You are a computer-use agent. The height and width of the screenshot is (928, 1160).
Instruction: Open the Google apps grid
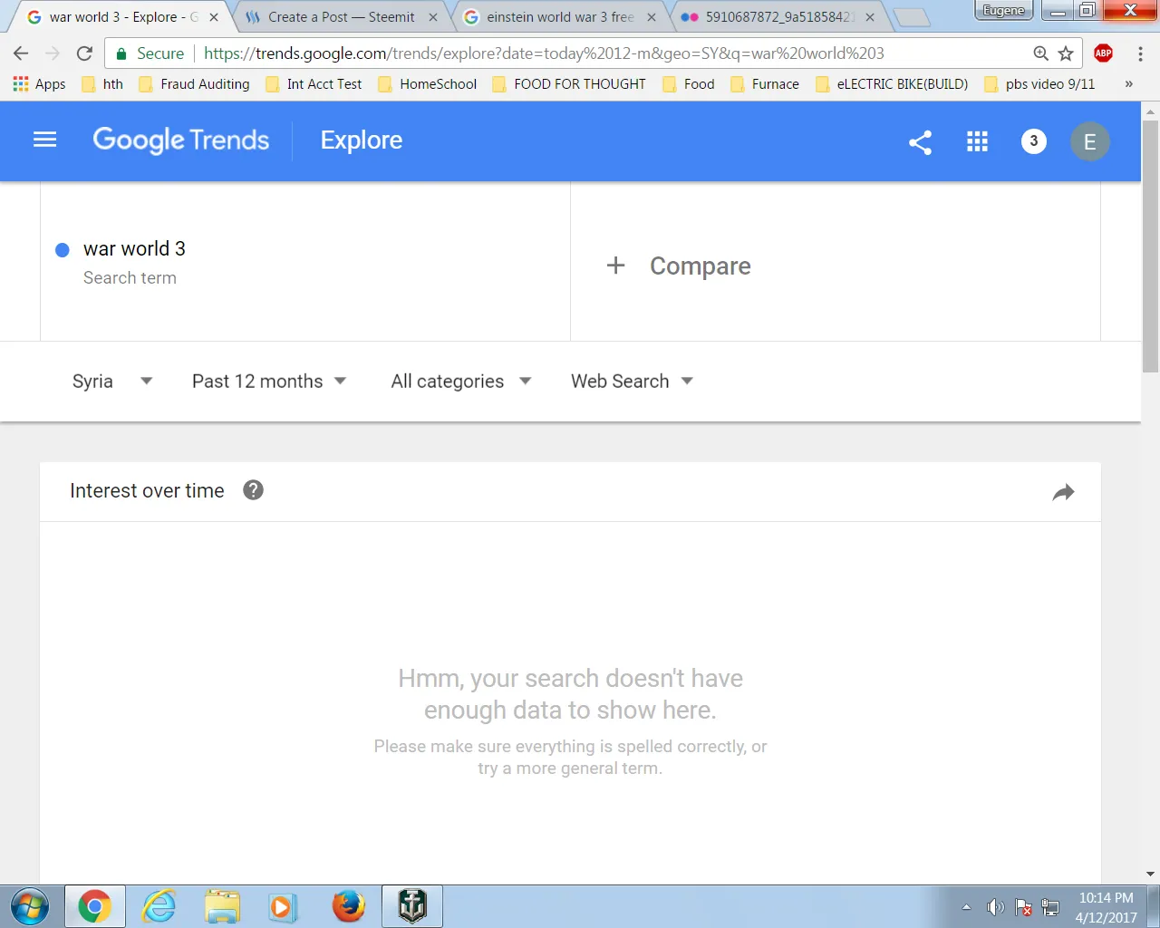(977, 141)
